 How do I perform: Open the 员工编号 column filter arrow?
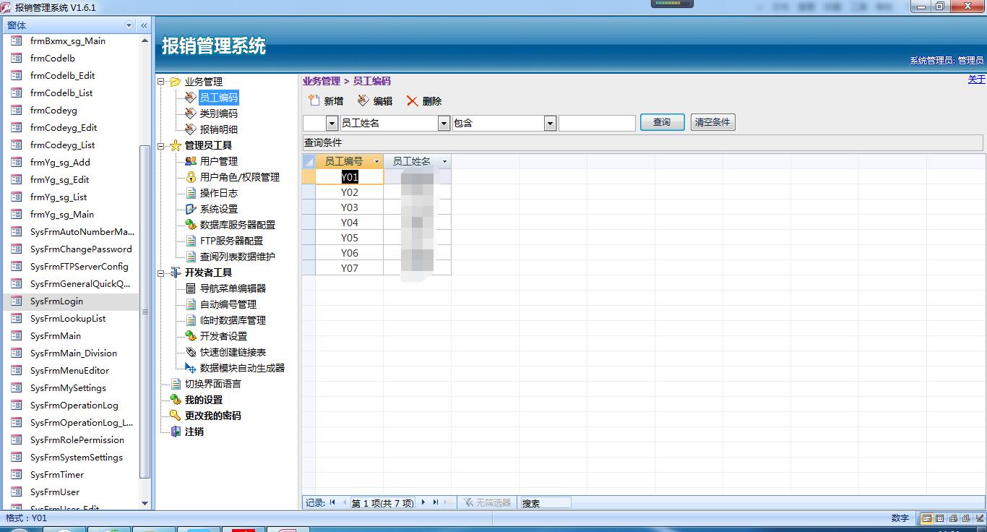pyautogui.click(x=376, y=162)
